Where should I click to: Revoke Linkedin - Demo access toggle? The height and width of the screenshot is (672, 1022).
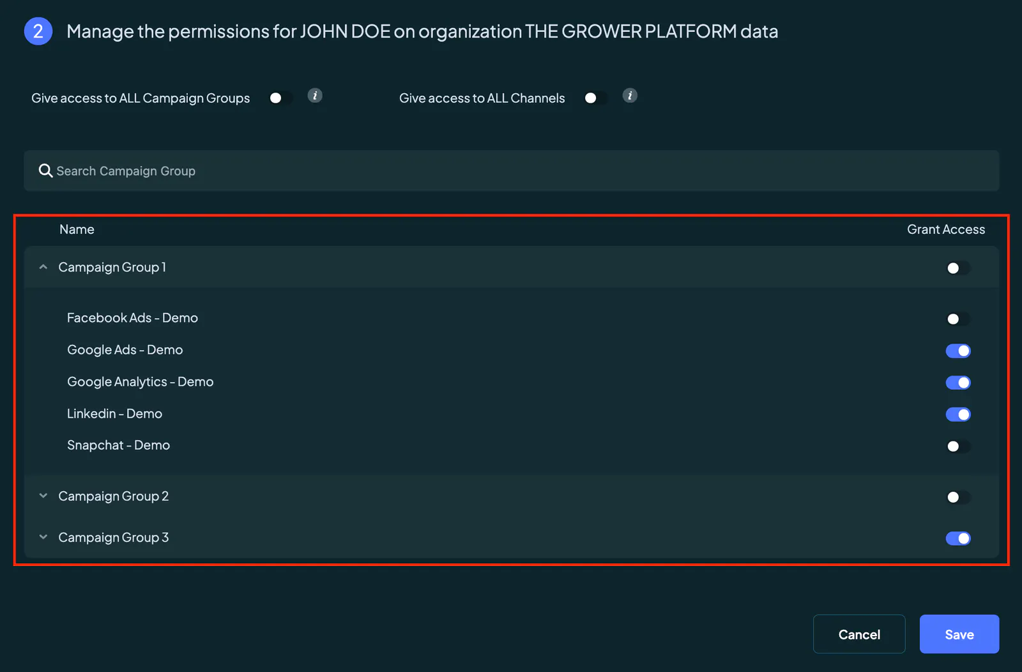point(958,415)
